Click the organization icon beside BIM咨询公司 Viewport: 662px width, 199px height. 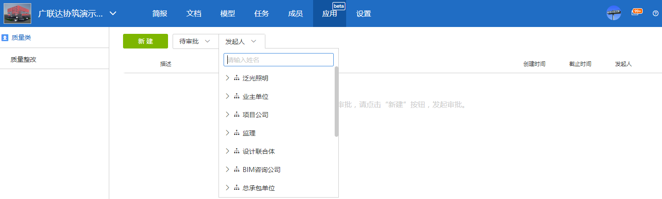click(236, 170)
